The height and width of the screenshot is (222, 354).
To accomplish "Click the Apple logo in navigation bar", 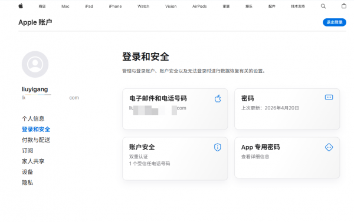I will [x=21, y=6].
